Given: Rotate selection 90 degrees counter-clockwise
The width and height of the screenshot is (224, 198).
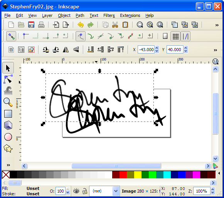Looking at the screenshot, I should [46, 50].
